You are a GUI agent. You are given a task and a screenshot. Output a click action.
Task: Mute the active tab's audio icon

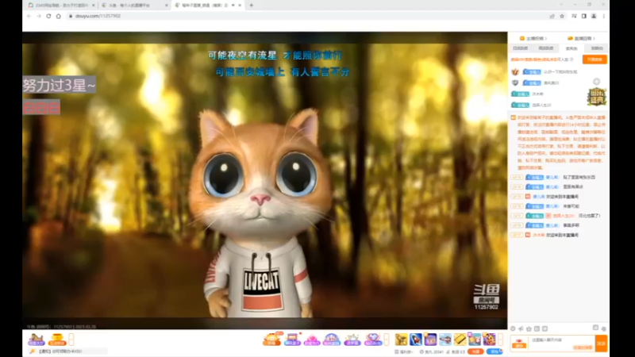[x=233, y=6]
